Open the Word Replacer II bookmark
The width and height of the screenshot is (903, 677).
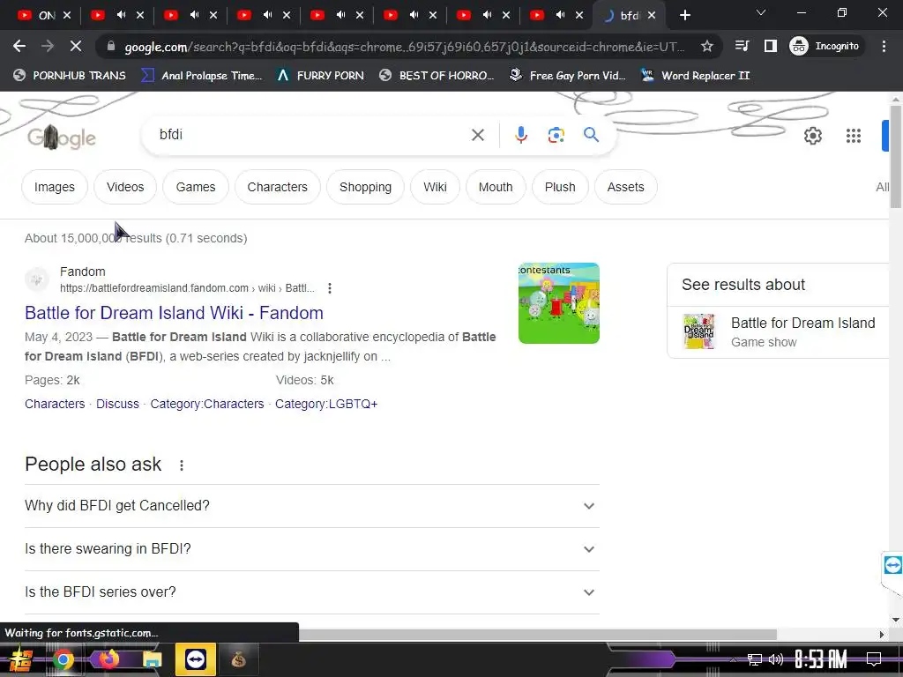click(x=695, y=76)
